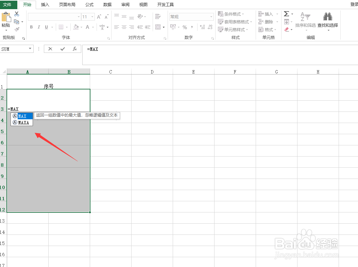
Task: Toggle Wrap Text icon
Action: pos(158,16)
